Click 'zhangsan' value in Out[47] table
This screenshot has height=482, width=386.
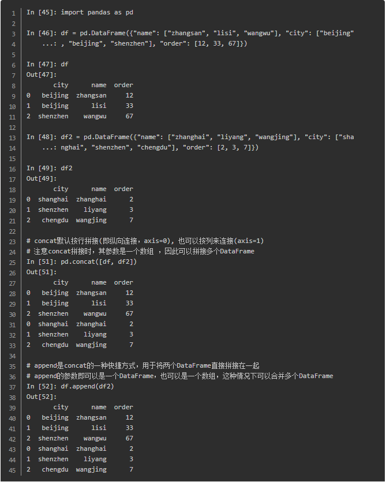pyautogui.click(x=91, y=96)
